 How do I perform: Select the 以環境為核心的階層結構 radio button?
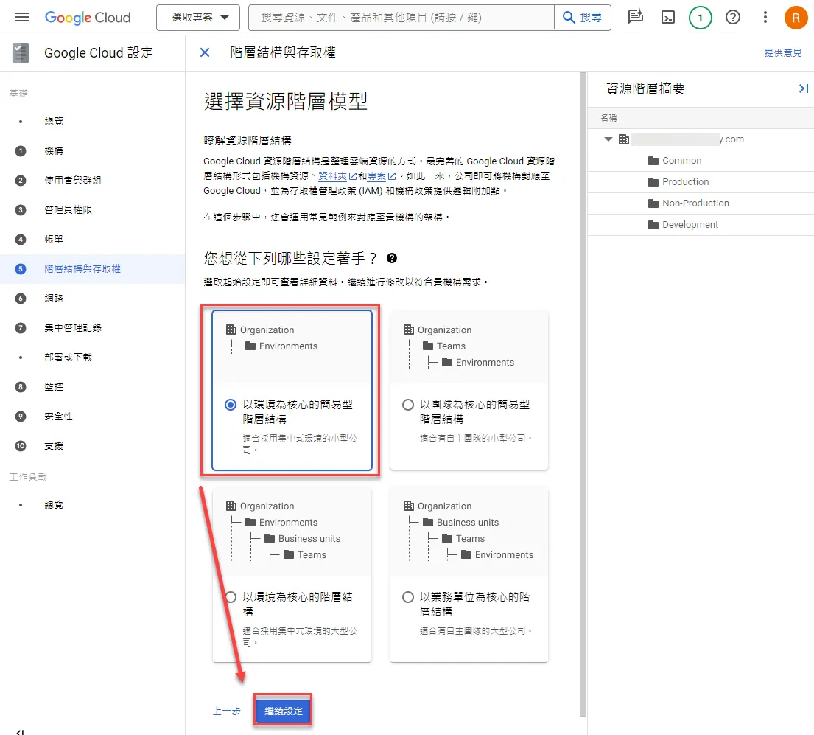(231, 597)
